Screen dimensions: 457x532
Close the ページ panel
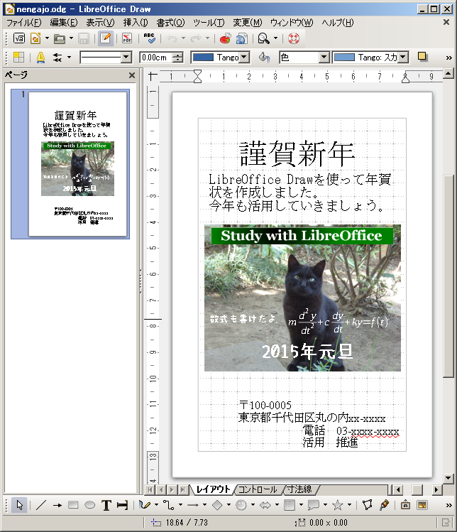(132, 75)
